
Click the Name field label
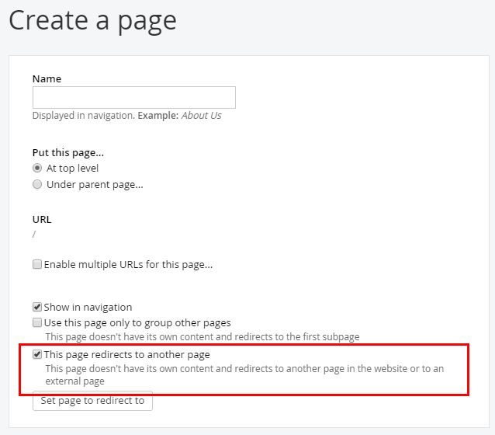[47, 78]
